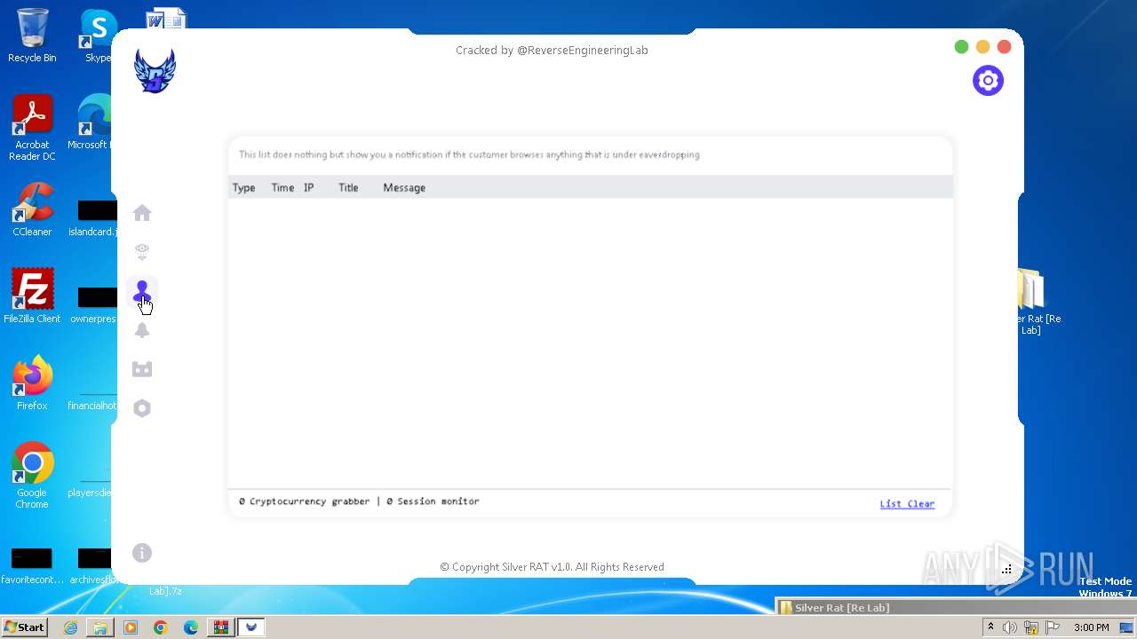Click the Windows Start button
This screenshot has height=639, width=1137.
click(24, 627)
